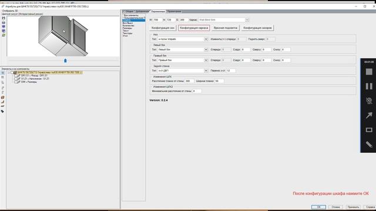Click the Конфигурация каркаса button

194,28
